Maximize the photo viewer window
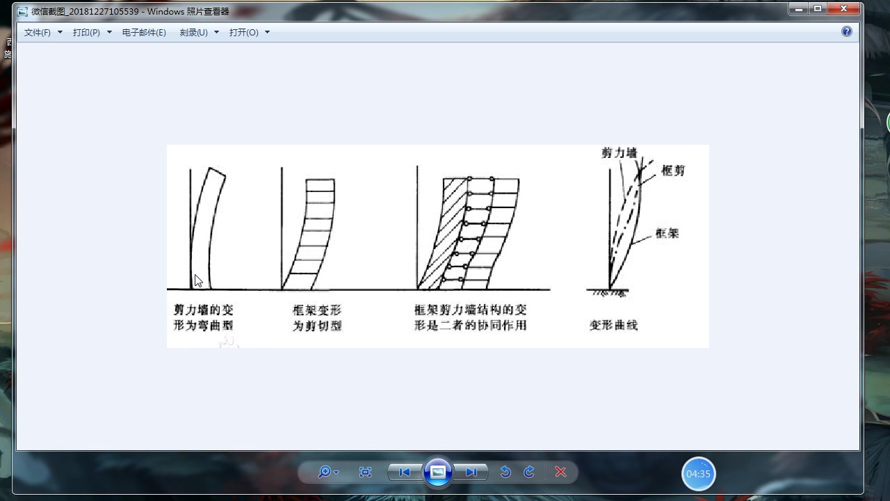Screen dimensions: 890x501 (x=818, y=8)
